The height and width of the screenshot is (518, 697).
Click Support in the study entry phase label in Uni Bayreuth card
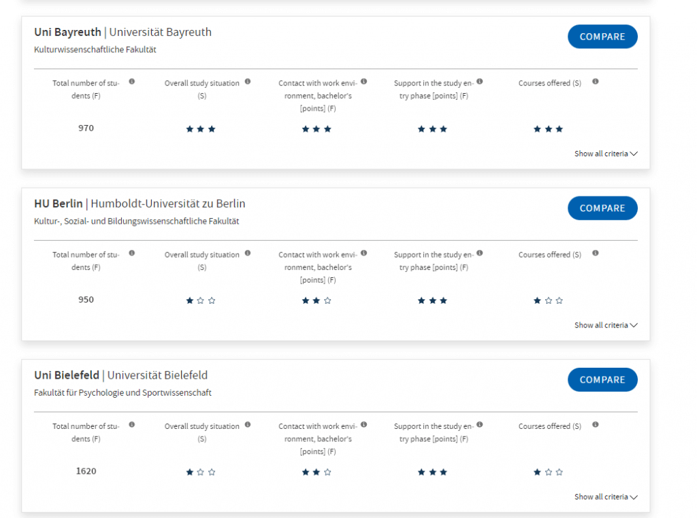point(434,89)
